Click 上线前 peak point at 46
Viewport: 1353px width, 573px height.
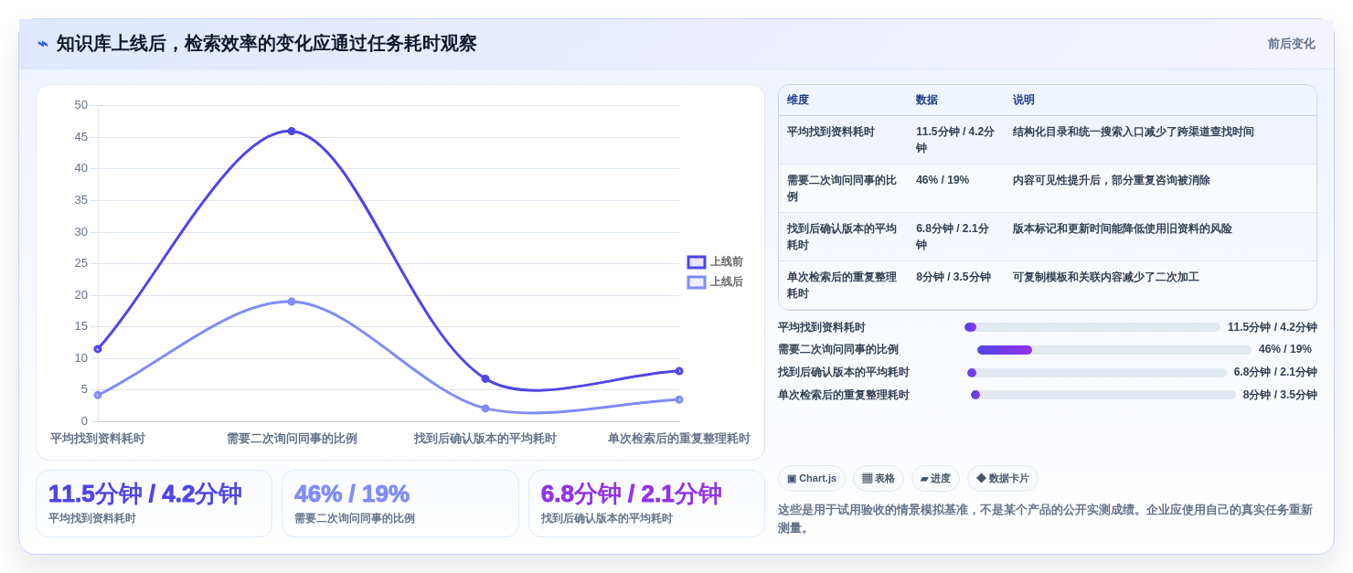[292, 131]
